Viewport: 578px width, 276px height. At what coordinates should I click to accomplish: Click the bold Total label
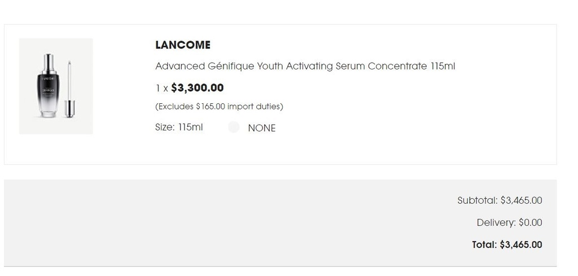tap(485, 245)
